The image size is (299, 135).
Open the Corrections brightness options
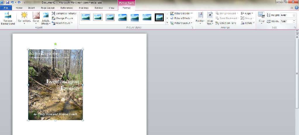pyautogui.click(x=24, y=18)
